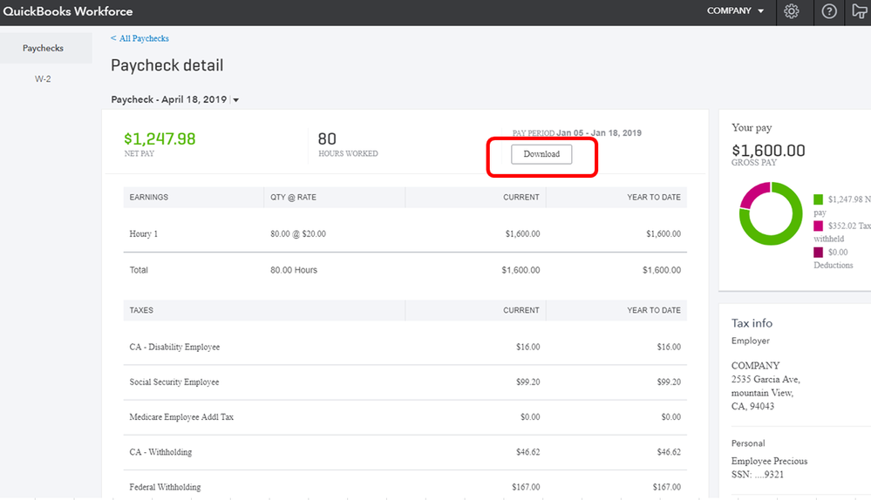The width and height of the screenshot is (871, 500).
Task: Click the green net pay legend swatch
Action: [818, 199]
